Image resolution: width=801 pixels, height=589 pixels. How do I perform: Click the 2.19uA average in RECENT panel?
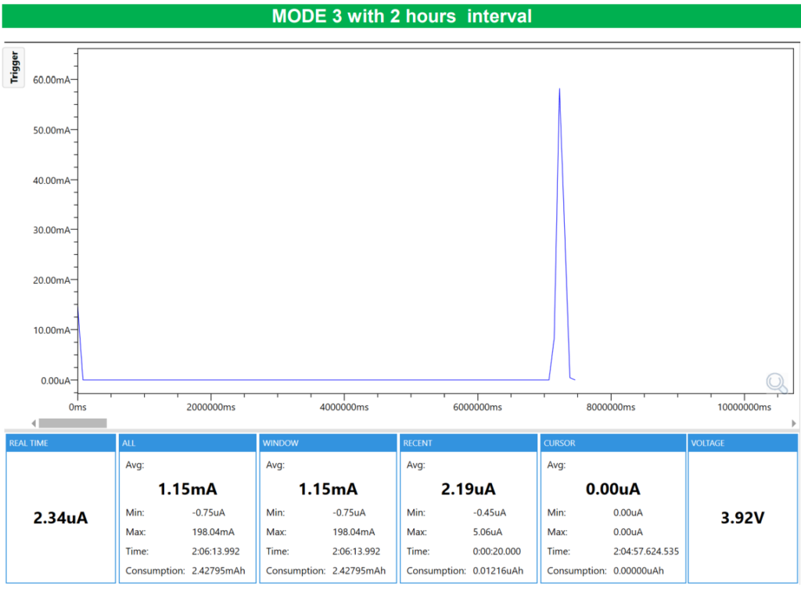point(468,490)
